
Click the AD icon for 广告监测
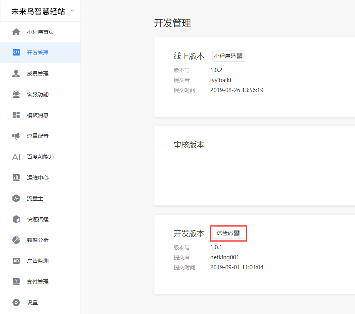click(x=16, y=261)
